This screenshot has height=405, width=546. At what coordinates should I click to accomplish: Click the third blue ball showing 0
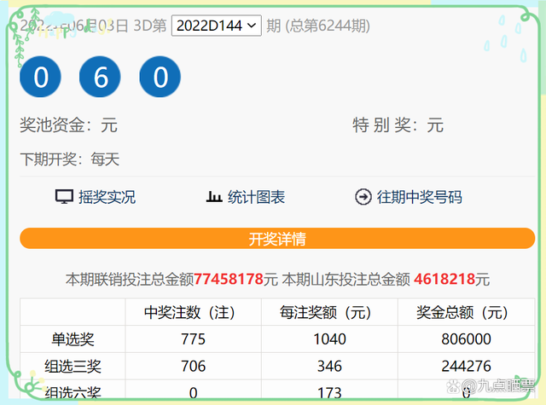(x=160, y=77)
